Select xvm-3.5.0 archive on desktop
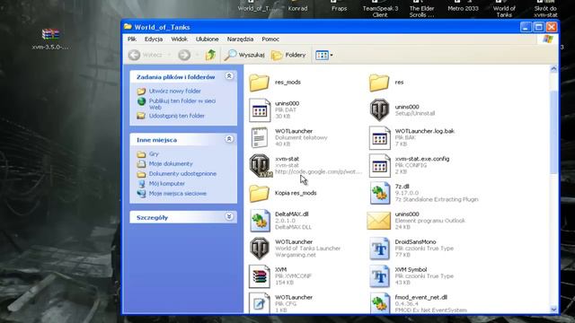This screenshot has width=575, height=323. (x=50, y=39)
